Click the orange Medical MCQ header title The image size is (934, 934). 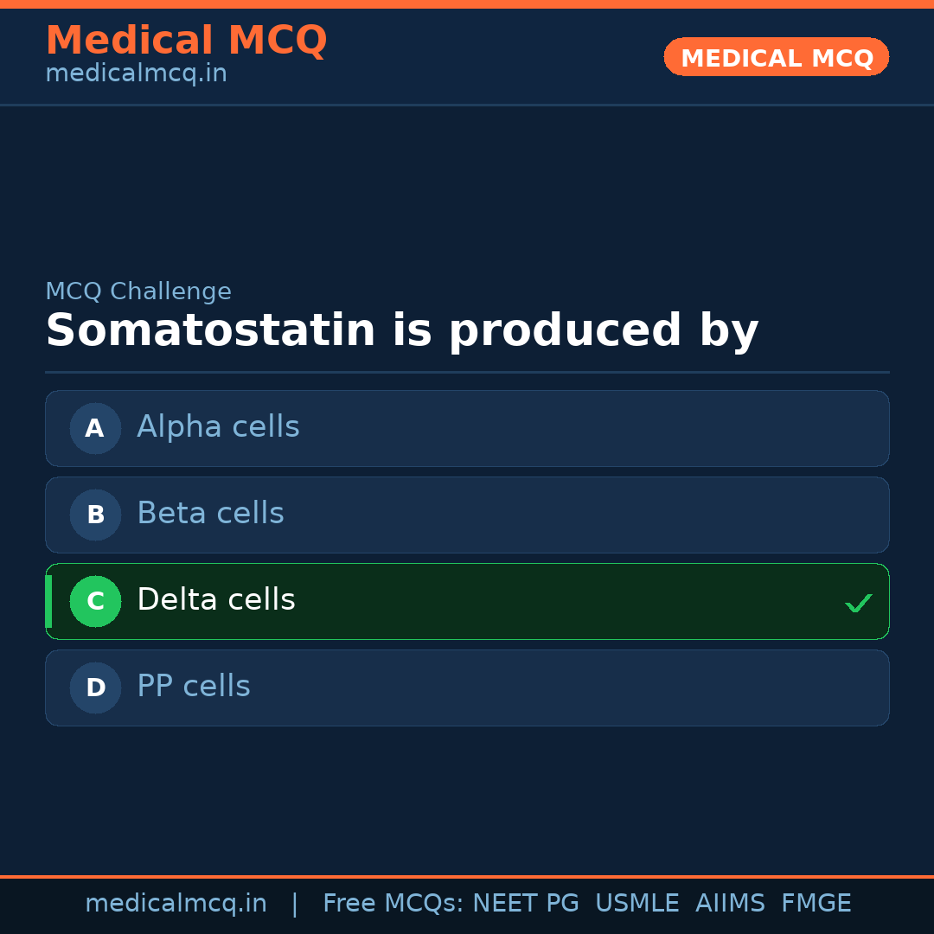186,41
